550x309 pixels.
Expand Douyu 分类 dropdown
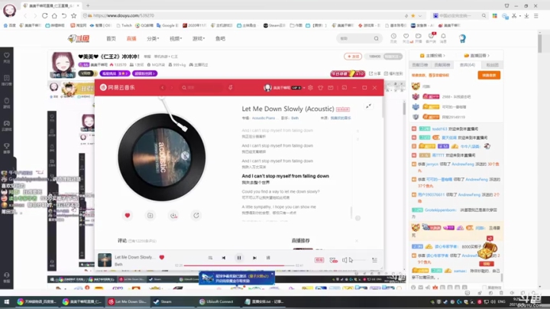[153, 38]
